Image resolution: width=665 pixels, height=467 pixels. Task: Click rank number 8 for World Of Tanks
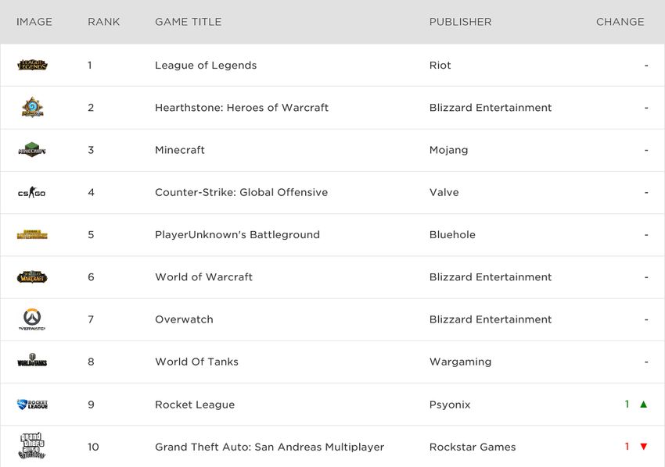(91, 362)
